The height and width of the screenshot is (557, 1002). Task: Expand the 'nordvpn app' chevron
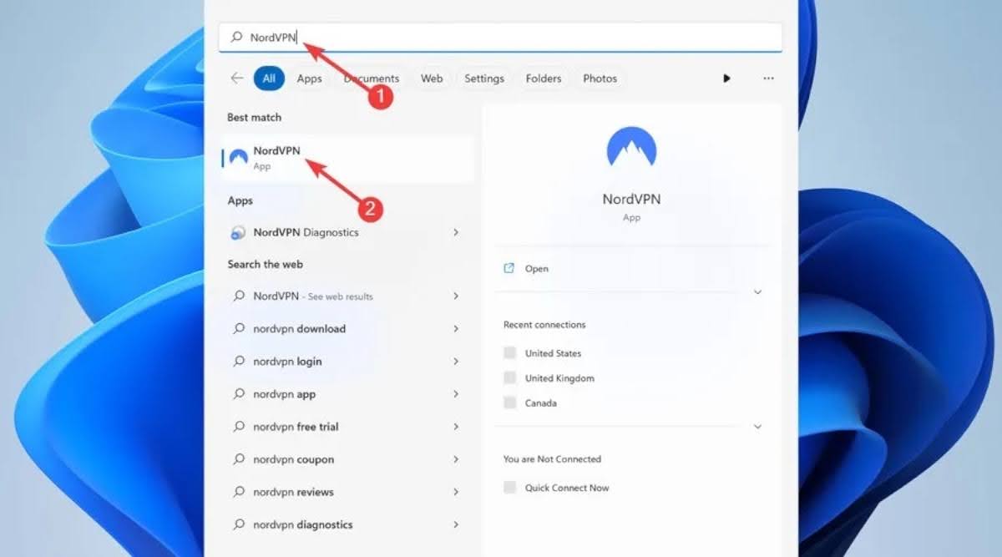pyautogui.click(x=456, y=394)
